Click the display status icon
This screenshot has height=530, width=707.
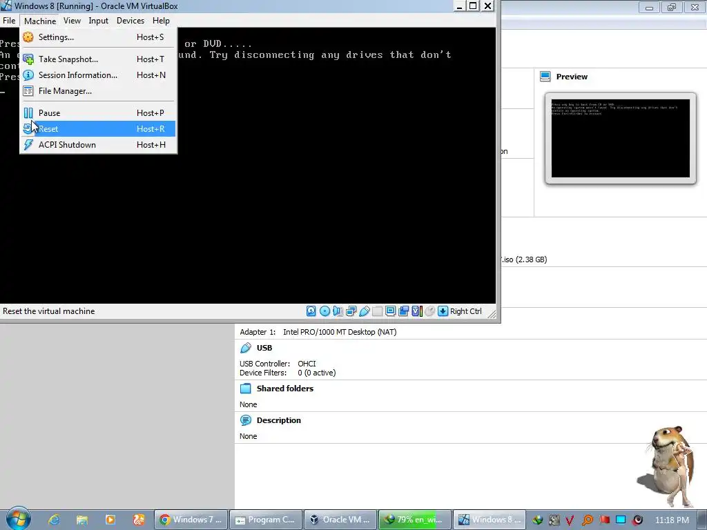(x=391, y=311)
